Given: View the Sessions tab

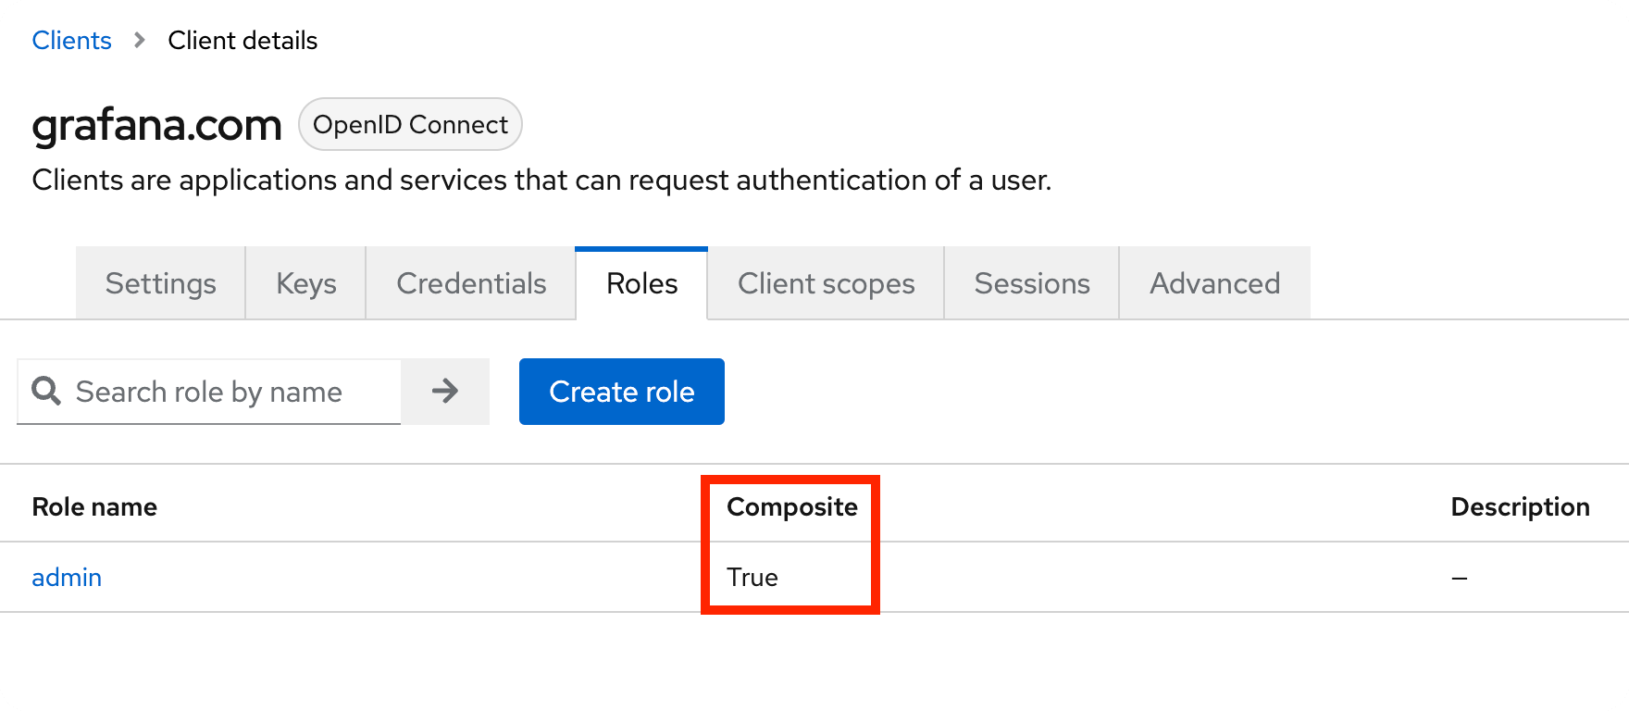Looking at the screenshot, I should click(x=1032, y=283).
